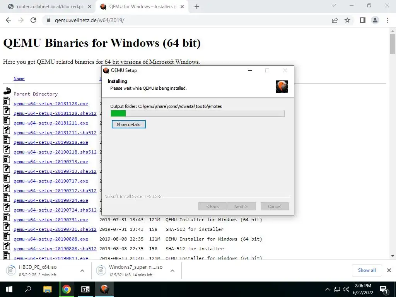Open qemu-w64-setup-20181211.sha512 link

pos(55,133)
